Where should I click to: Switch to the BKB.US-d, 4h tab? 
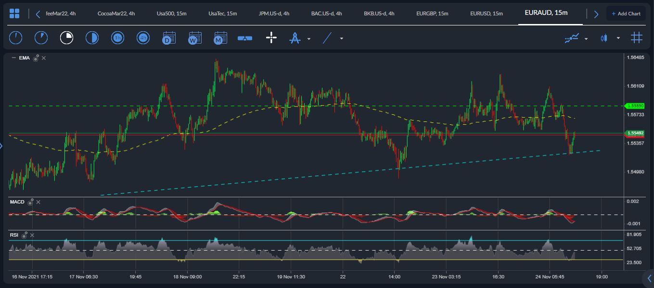379,13
